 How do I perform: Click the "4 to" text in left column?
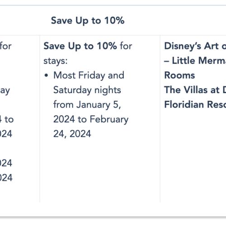(x=7, y=119)
